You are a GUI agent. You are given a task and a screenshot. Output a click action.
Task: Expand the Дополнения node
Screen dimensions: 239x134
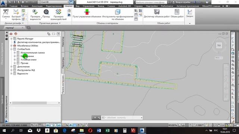[11, 67]
